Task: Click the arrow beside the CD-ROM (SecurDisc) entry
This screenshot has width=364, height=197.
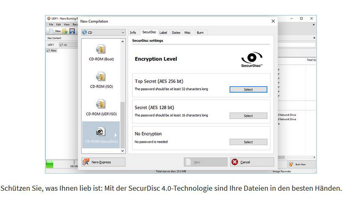Action: pos(116,135)
